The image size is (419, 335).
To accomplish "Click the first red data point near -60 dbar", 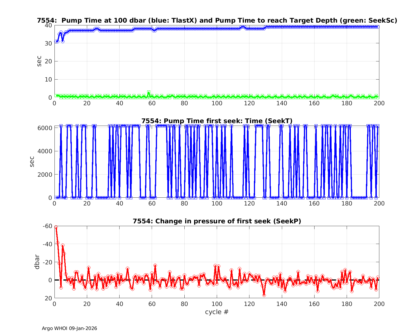I will pos(56,227).
